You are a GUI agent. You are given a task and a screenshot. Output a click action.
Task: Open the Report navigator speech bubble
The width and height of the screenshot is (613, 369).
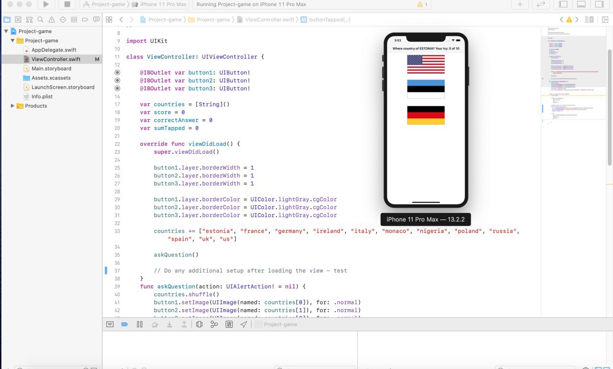click(96, 20)
